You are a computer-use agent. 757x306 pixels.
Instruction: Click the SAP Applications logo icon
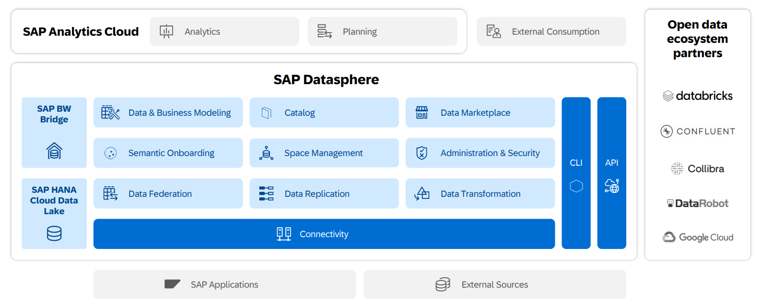tap(173, 284)
